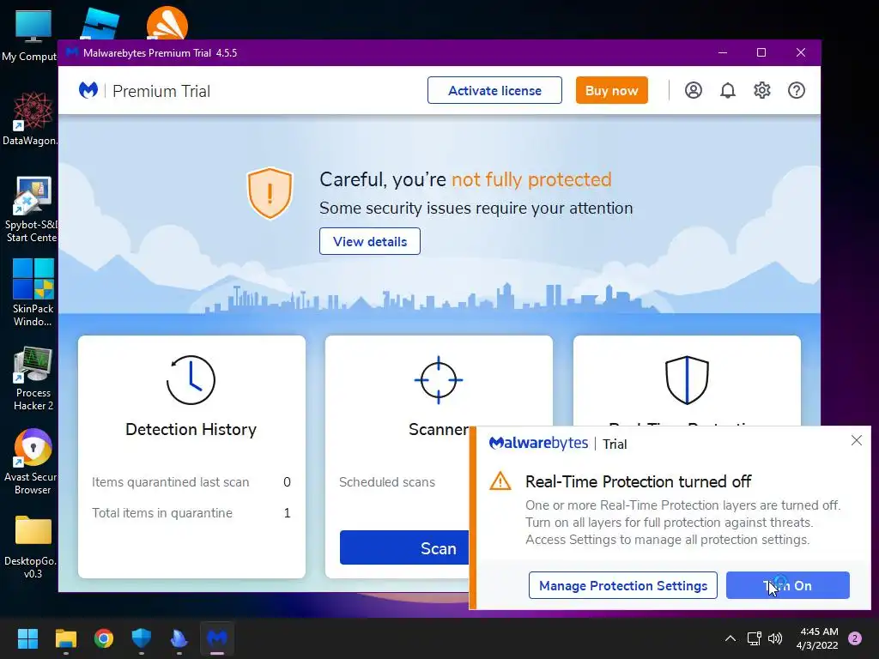
Task: Select Spybot-S&D Start Center shortcut
Action: (32, 209)
